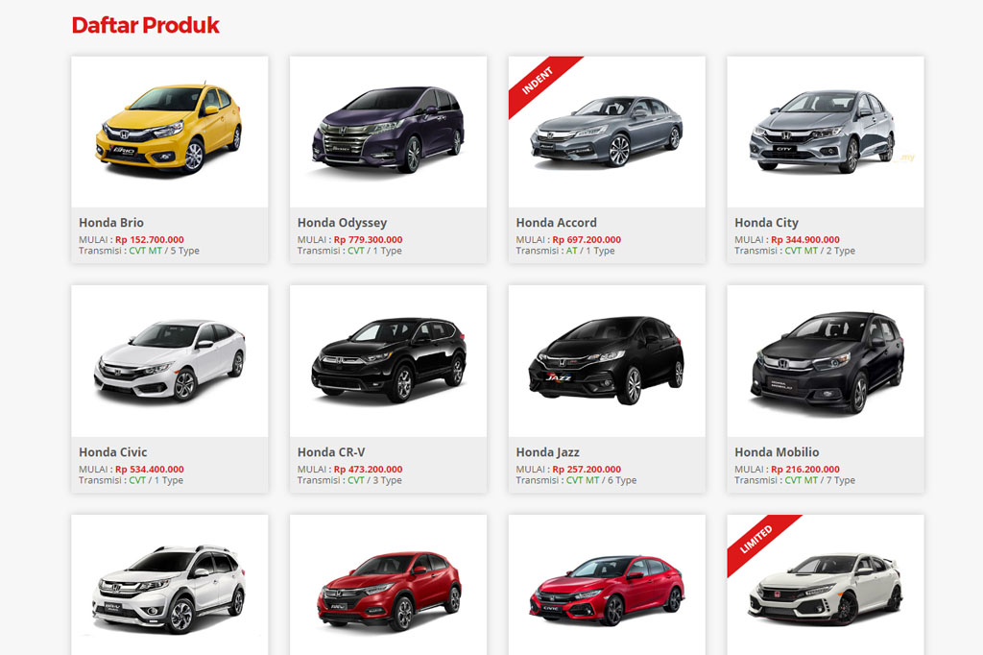View the red Honda HR-V picture
The width and height of the screenshot is (983, 655).
tap(389, 591)
